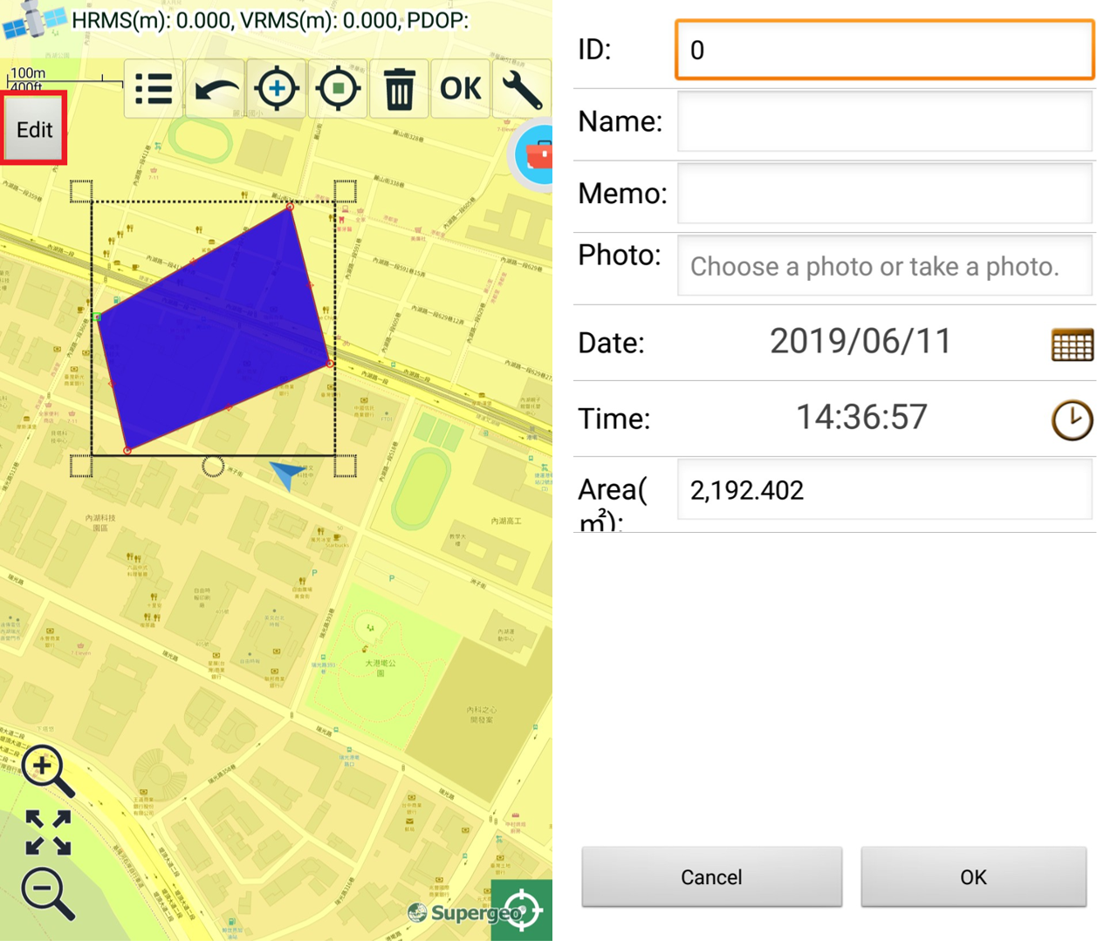
Task: Delete the feature with trash icon
Action: point(399,89)
